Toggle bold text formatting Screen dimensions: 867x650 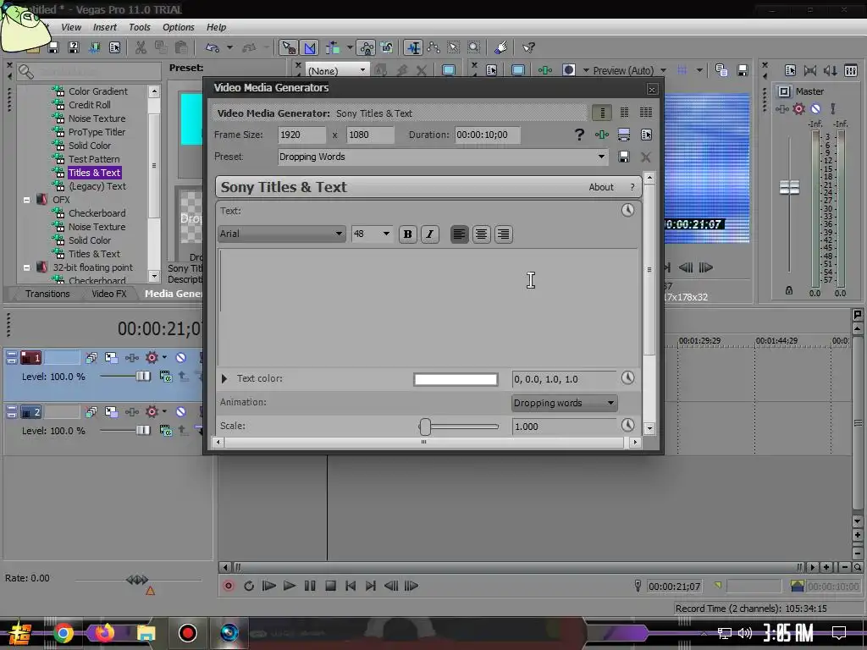407,234
